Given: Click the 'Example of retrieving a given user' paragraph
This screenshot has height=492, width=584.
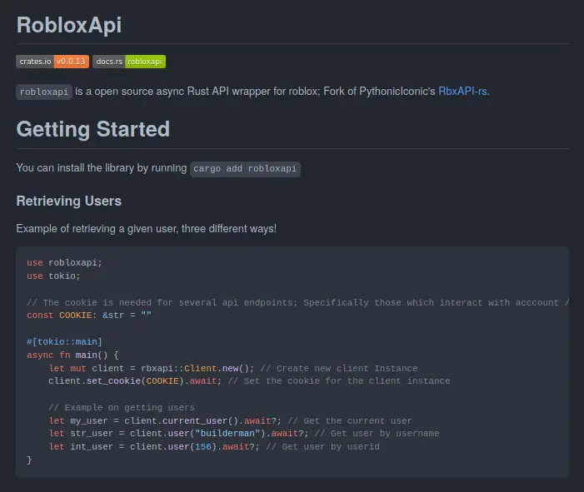Looking at the screenshot, I should click(146, 228).
